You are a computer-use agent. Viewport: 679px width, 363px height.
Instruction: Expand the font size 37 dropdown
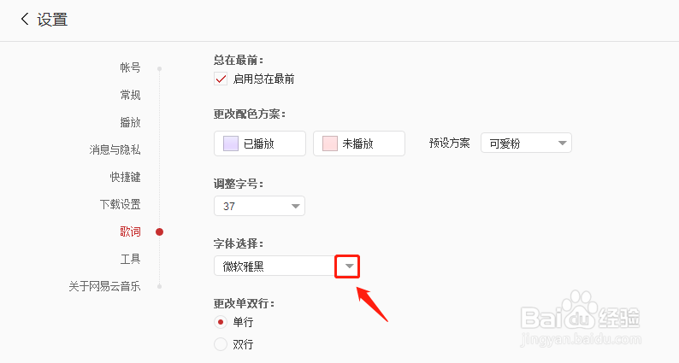click(x=259, y=206)
